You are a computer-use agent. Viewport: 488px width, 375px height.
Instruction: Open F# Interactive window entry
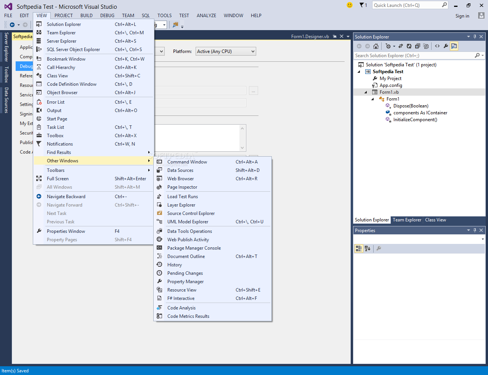coord(213,298)
